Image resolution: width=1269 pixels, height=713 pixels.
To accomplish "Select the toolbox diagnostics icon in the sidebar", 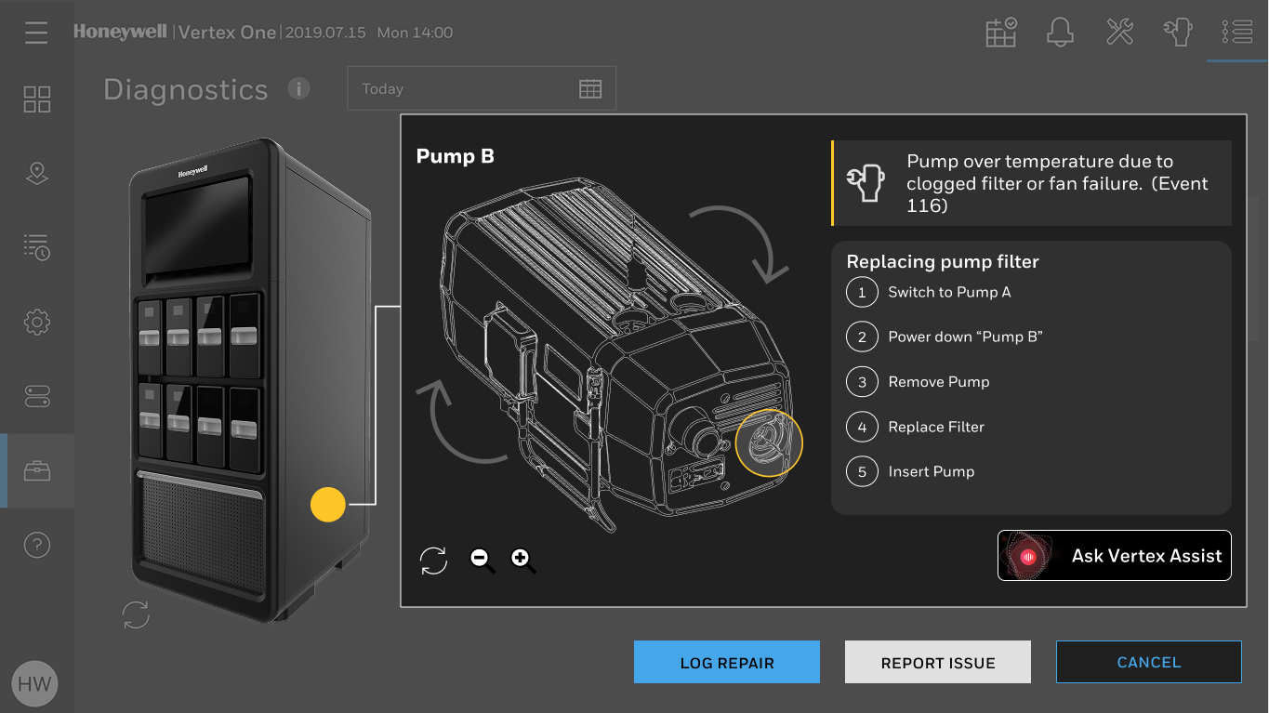I will 36,470.
